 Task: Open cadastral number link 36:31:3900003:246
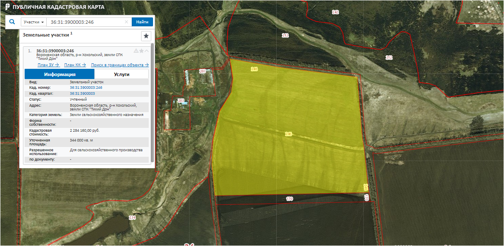coord(86,88)
